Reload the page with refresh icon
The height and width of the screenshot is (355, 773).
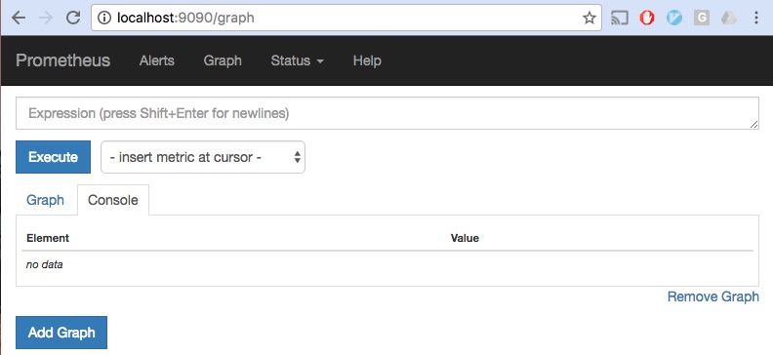[x=73, y=19]
